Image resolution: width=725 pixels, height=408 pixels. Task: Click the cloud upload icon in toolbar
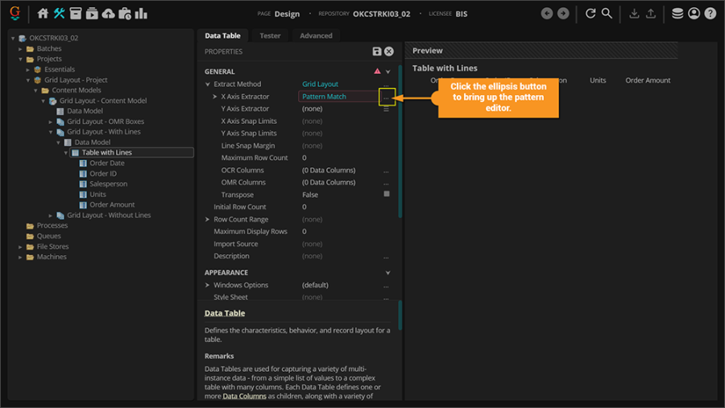(x=108, y=14)
